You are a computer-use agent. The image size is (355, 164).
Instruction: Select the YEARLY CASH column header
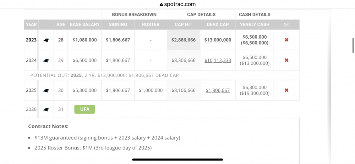[255, 25]
